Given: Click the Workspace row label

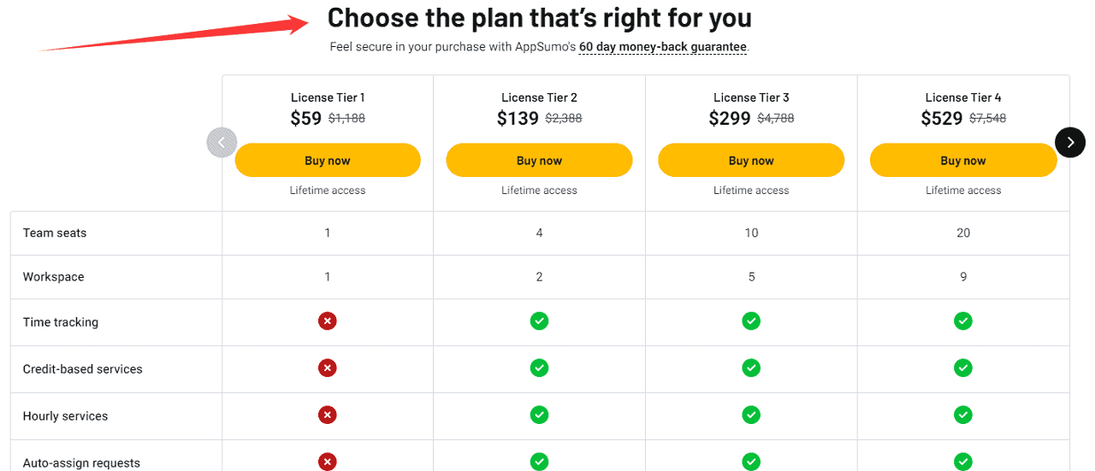Looking at the screenshot, I should tap(54, 278).
